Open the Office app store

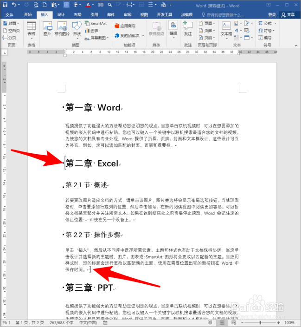pos(125,26)
